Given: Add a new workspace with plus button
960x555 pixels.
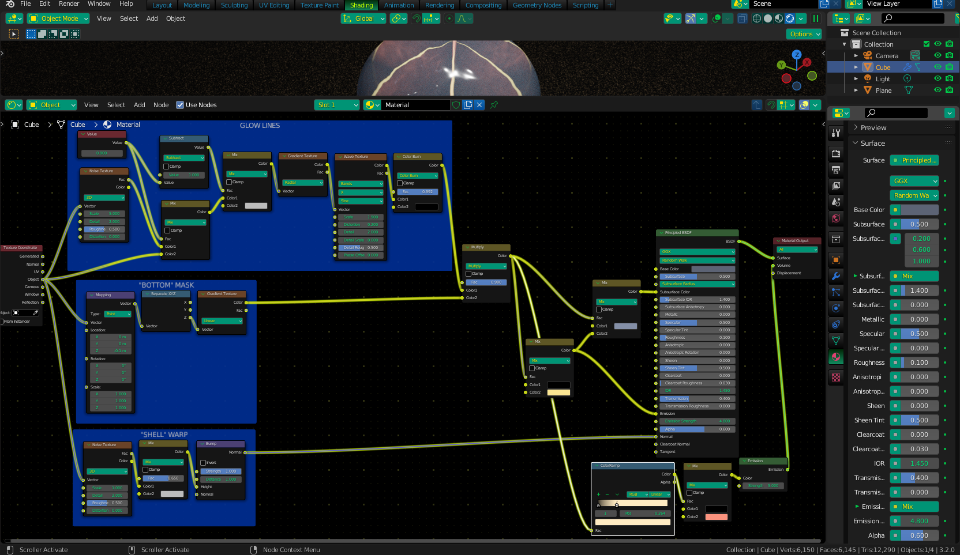Looking at the screenshot, I should coord(610,5).
